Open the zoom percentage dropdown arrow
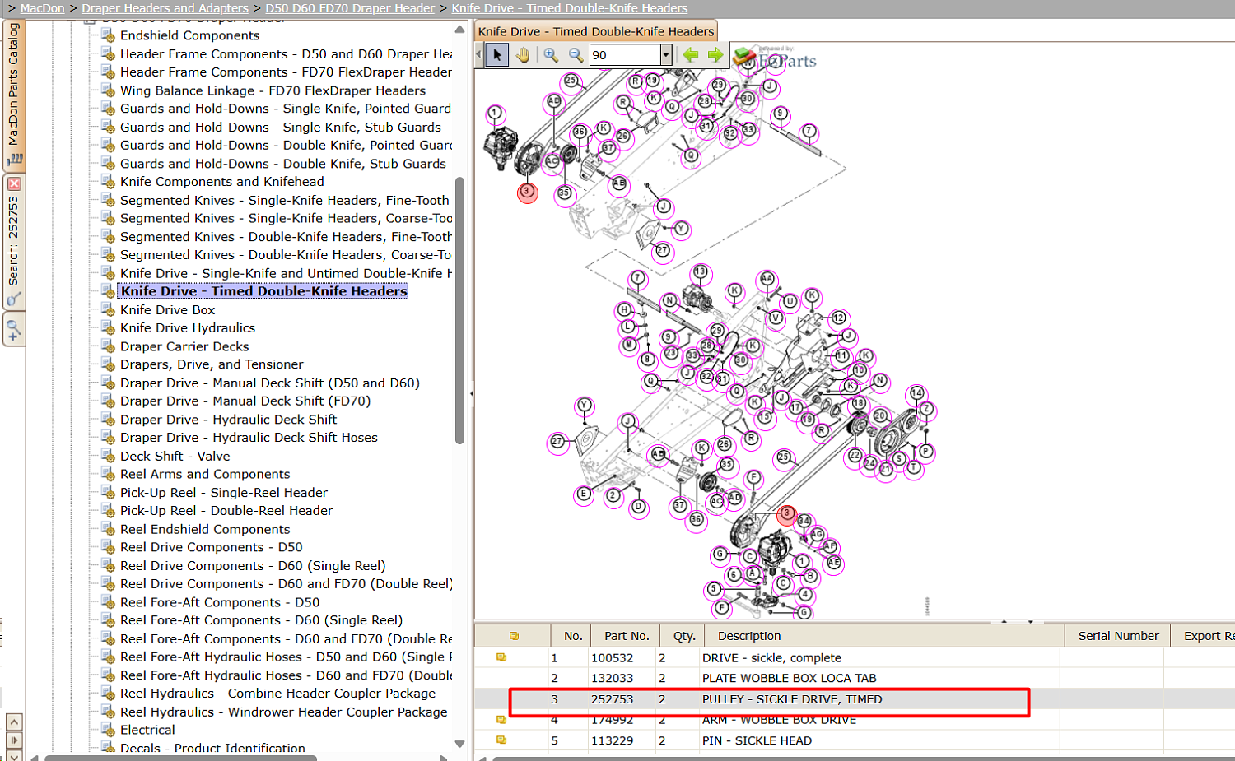This screenshot has height=761, width=1235. [666, 55]
